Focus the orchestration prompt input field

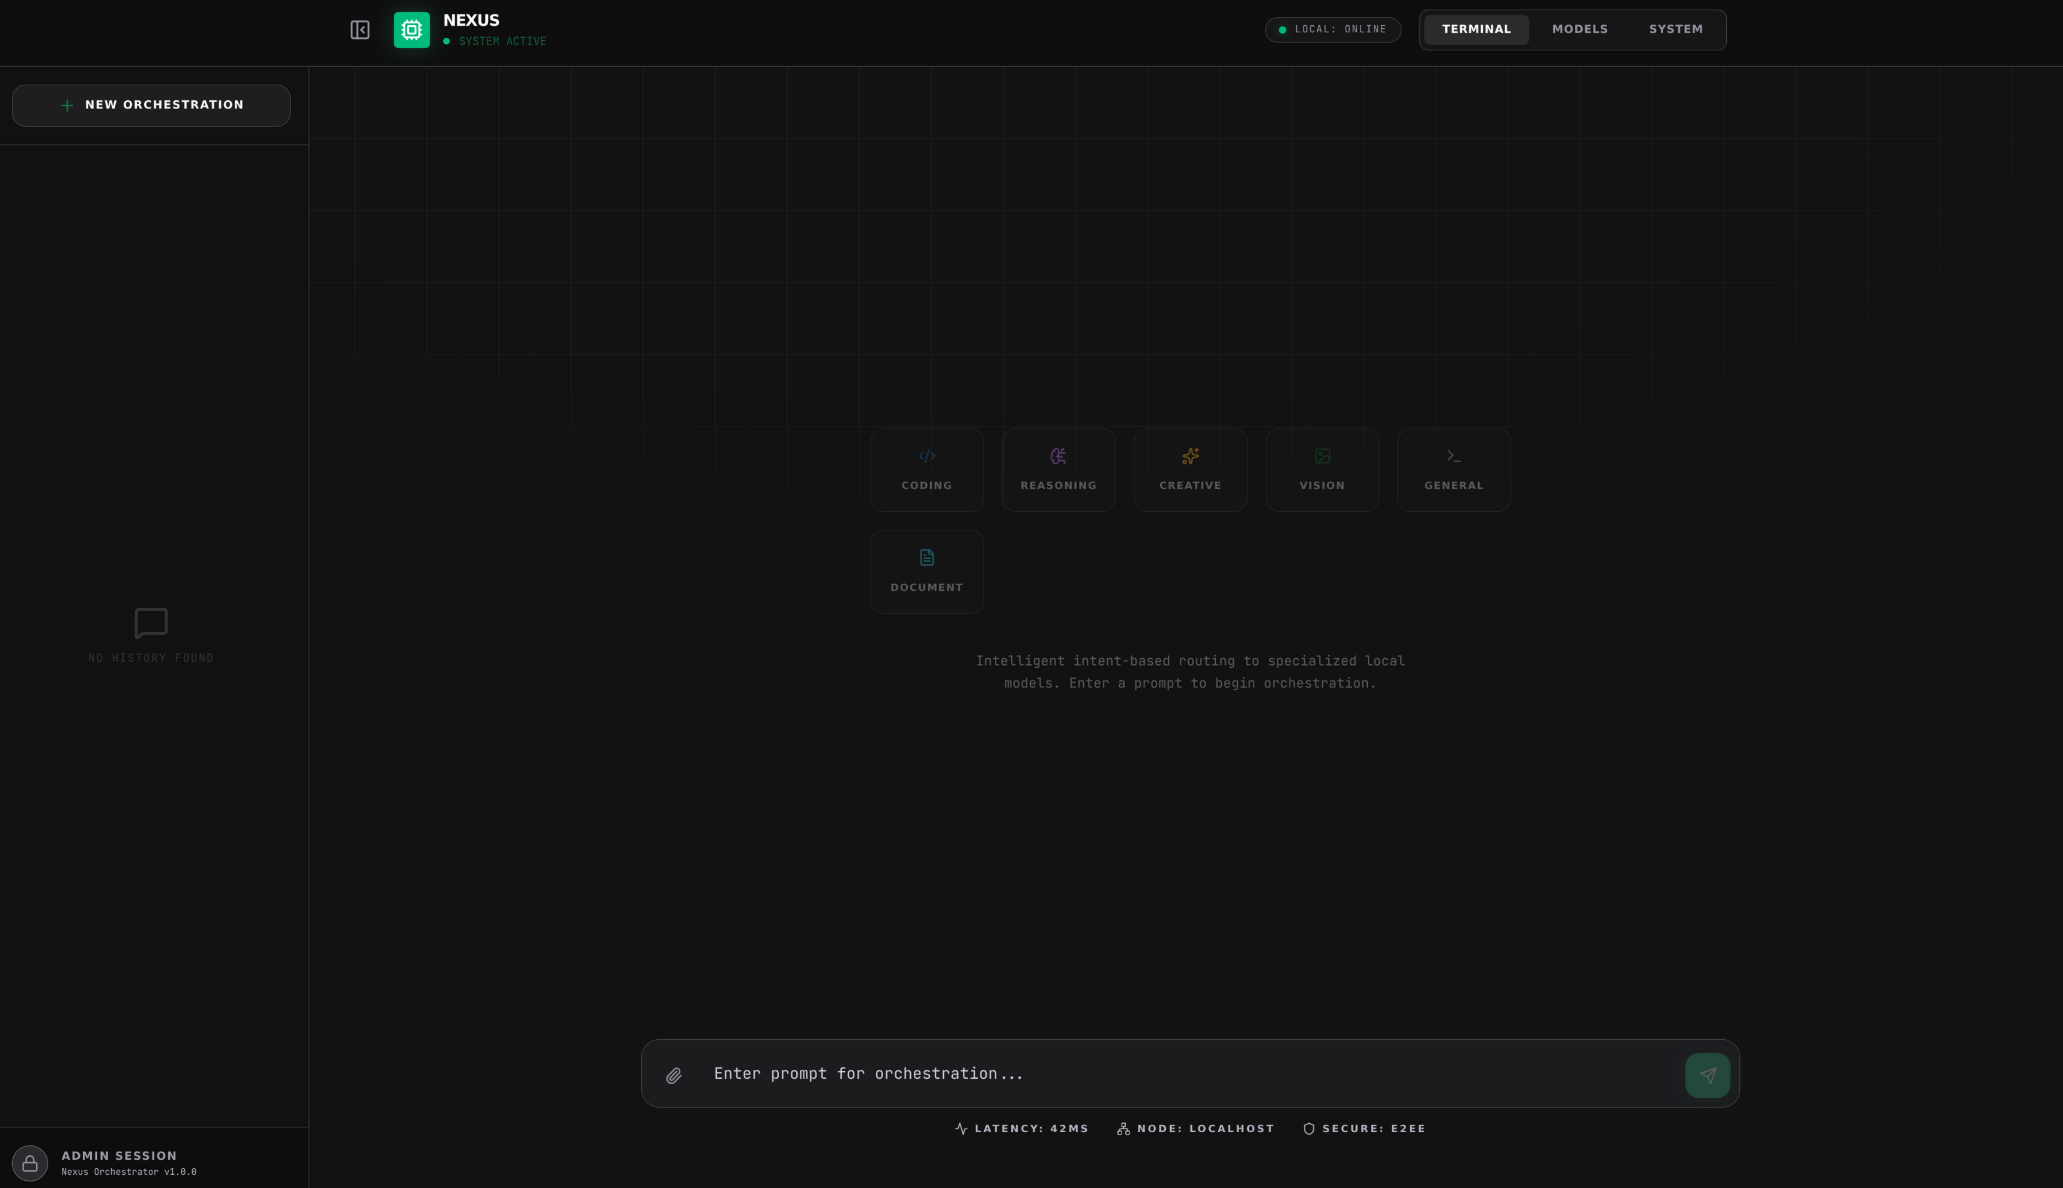click(1190, 1074)
